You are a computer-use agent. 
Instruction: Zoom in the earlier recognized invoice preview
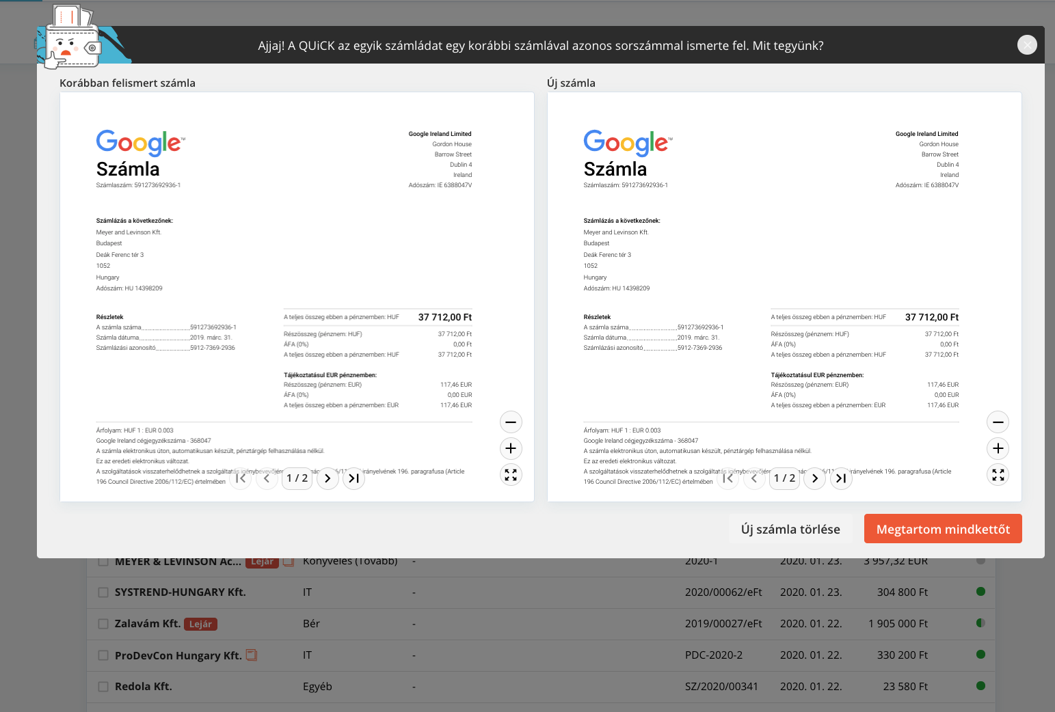click(x=511, y=448)
